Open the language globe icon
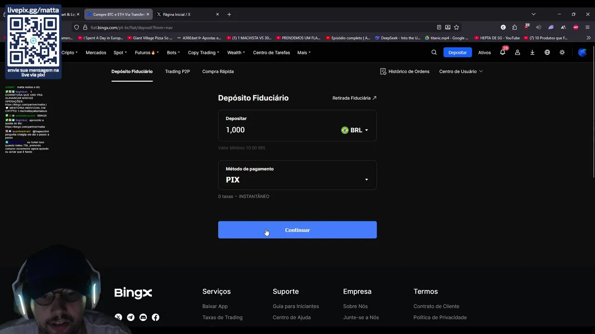This screenshot has height=334, width=595. coord(547,52)
